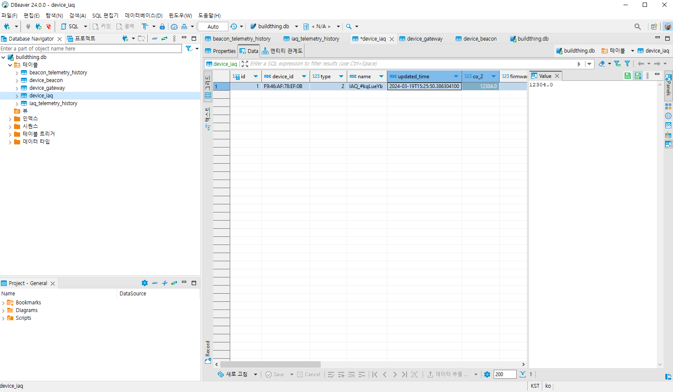
Task: Toggle link with editor in Database Navigator
Action: tap(164, 38)
